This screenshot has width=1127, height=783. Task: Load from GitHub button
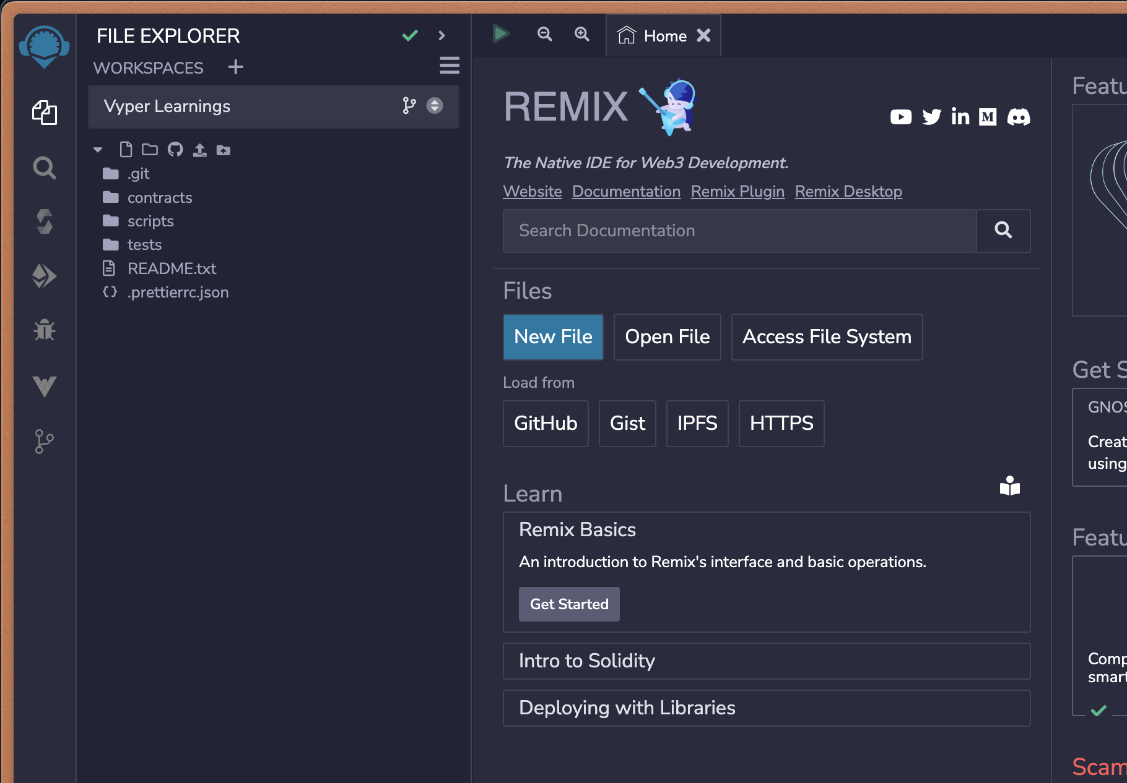coord(546,424)
